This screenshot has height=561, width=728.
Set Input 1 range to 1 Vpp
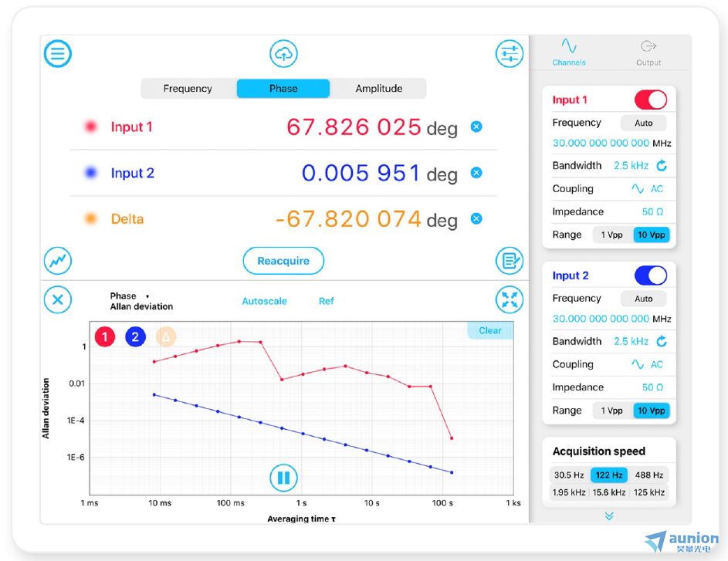[612, 235]
